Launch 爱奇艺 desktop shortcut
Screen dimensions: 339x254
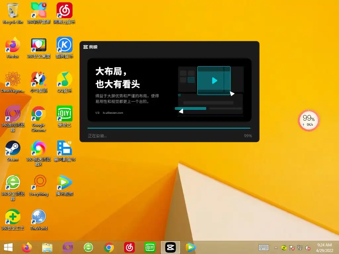click(x=64, y=116)
